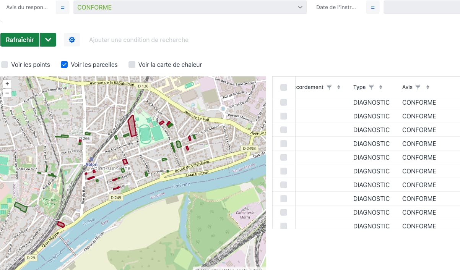
Task: Sort the Raccordement column
Action: coord(338,87)
